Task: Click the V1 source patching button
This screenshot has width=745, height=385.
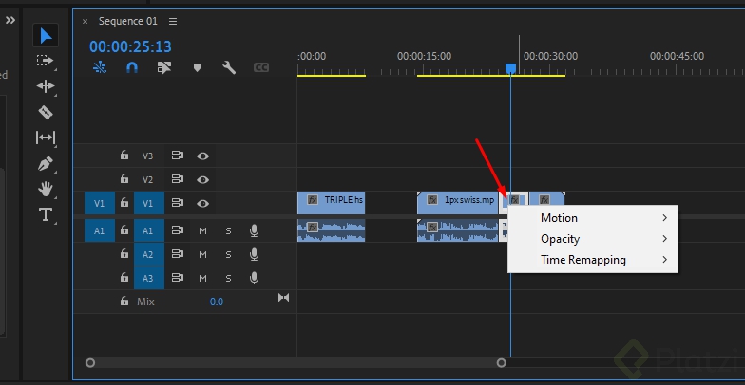Action: [99, 203]
